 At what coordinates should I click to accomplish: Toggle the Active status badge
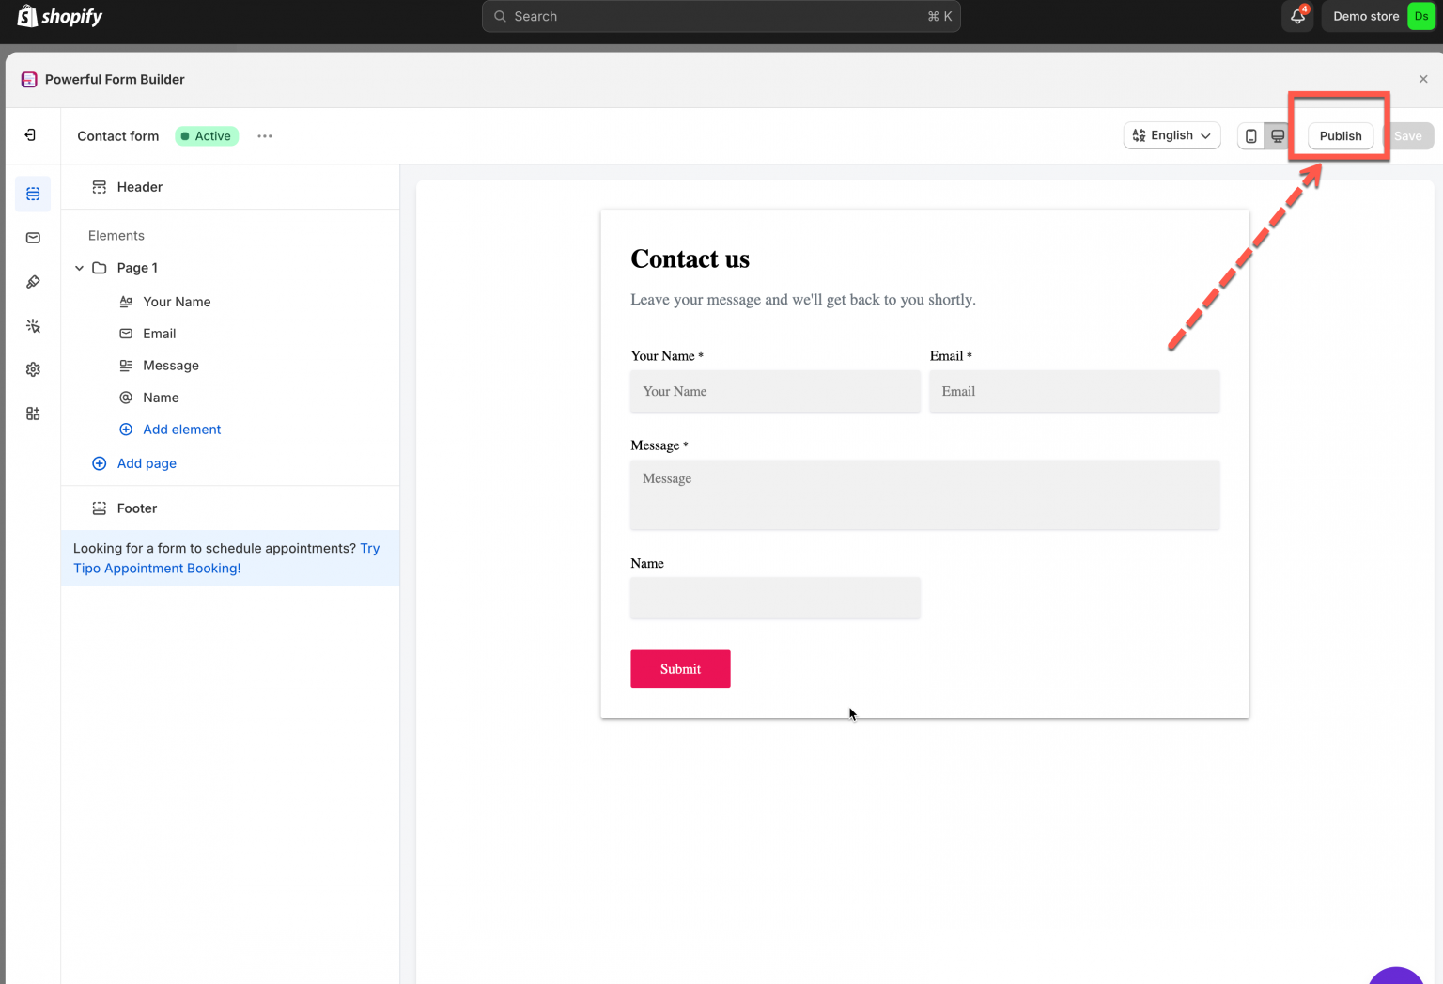206,135
